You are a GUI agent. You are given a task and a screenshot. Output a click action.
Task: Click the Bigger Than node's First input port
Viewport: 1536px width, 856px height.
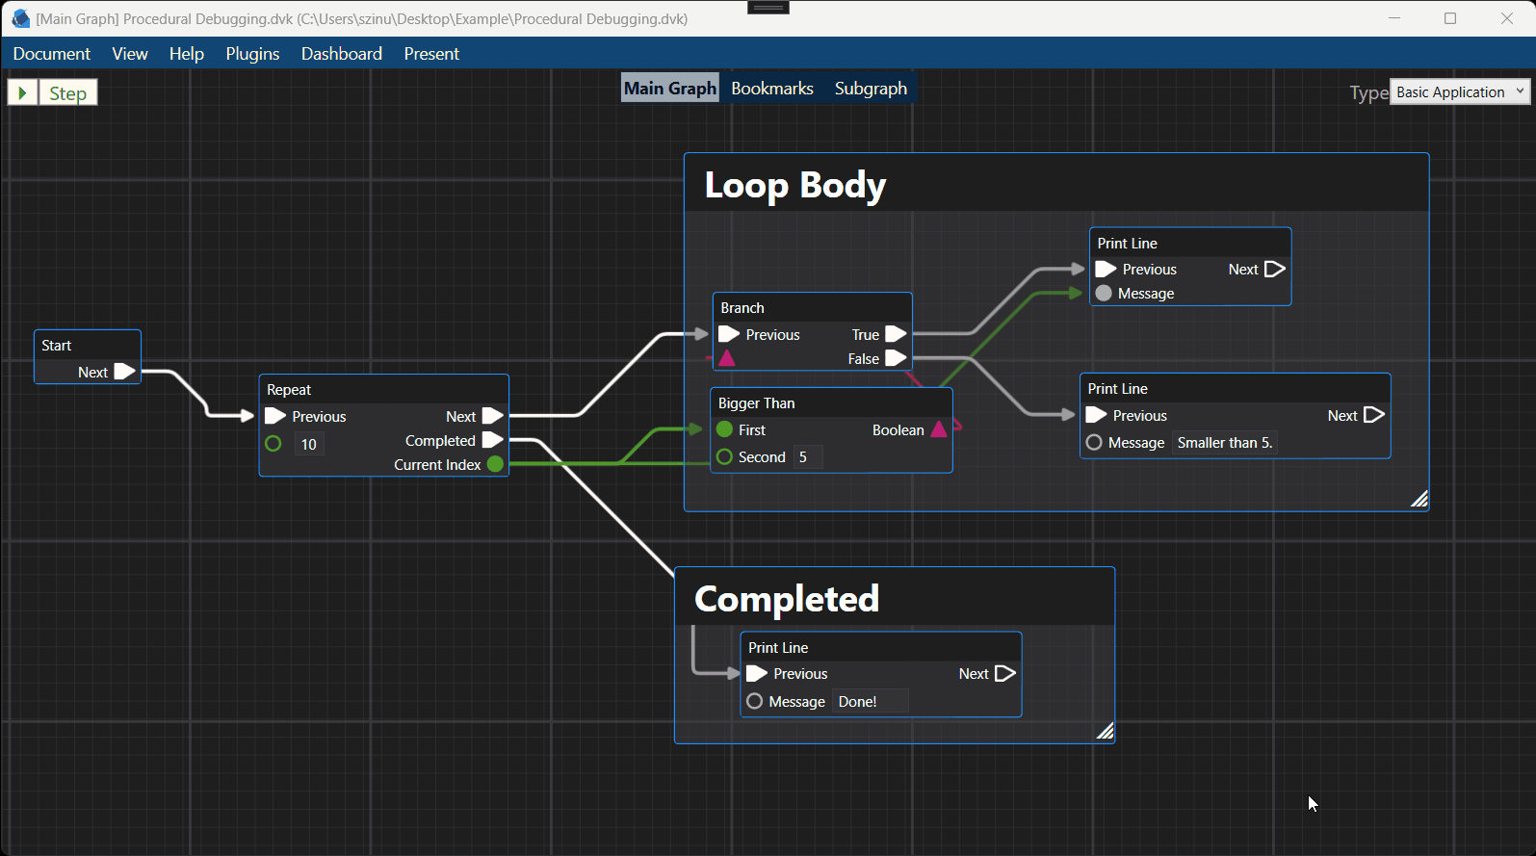(x=725, y=429)
